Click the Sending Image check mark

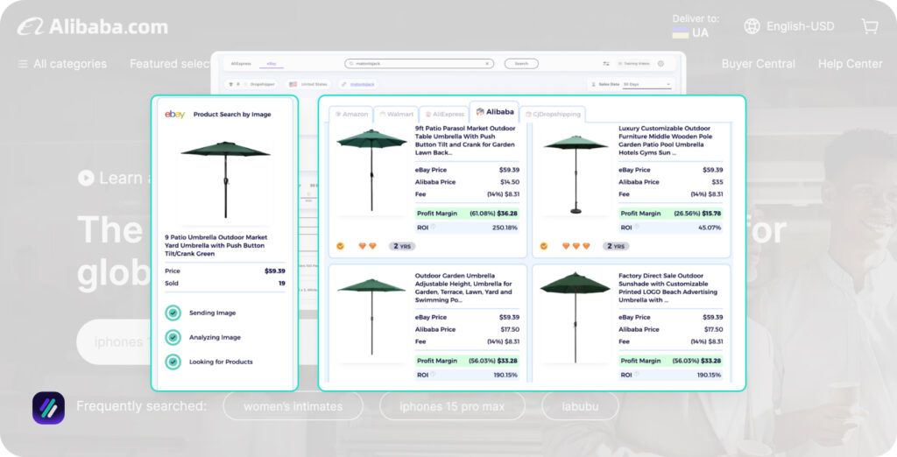tap(173, 313)
